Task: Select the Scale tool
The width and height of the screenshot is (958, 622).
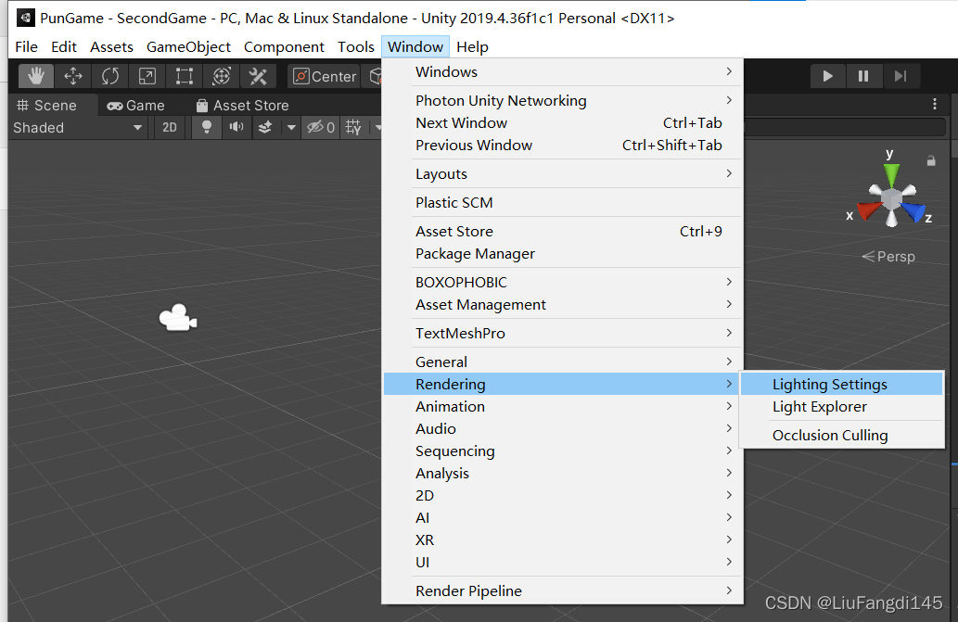Action: click(x=147, y=76)
